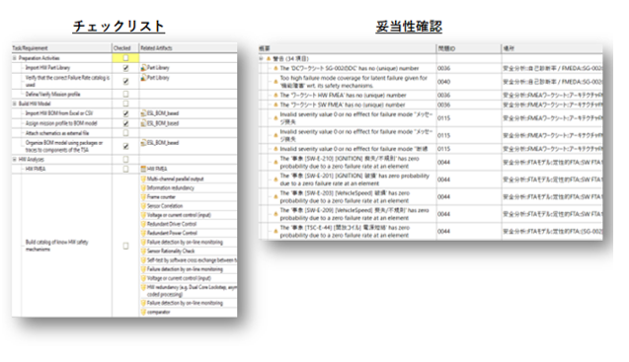
Task: Click shield icon beside comparator
Action: tap(143, 312)
